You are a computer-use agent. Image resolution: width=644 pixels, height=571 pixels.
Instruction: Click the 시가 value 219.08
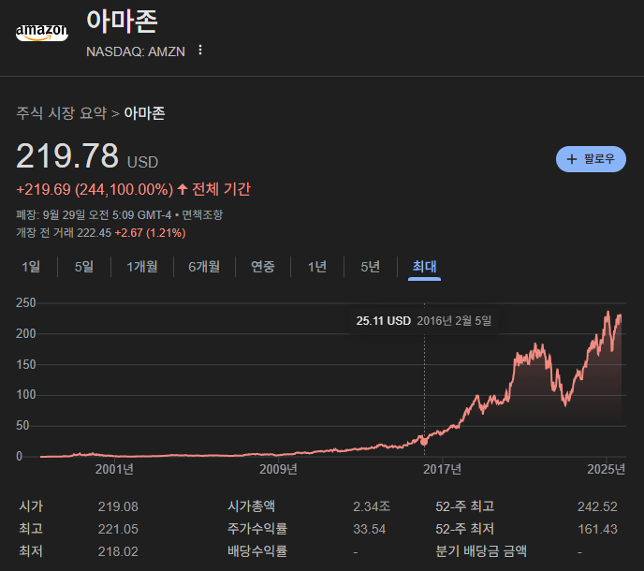118,506
